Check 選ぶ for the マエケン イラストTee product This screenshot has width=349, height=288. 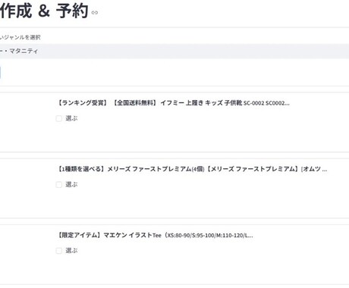59,251
